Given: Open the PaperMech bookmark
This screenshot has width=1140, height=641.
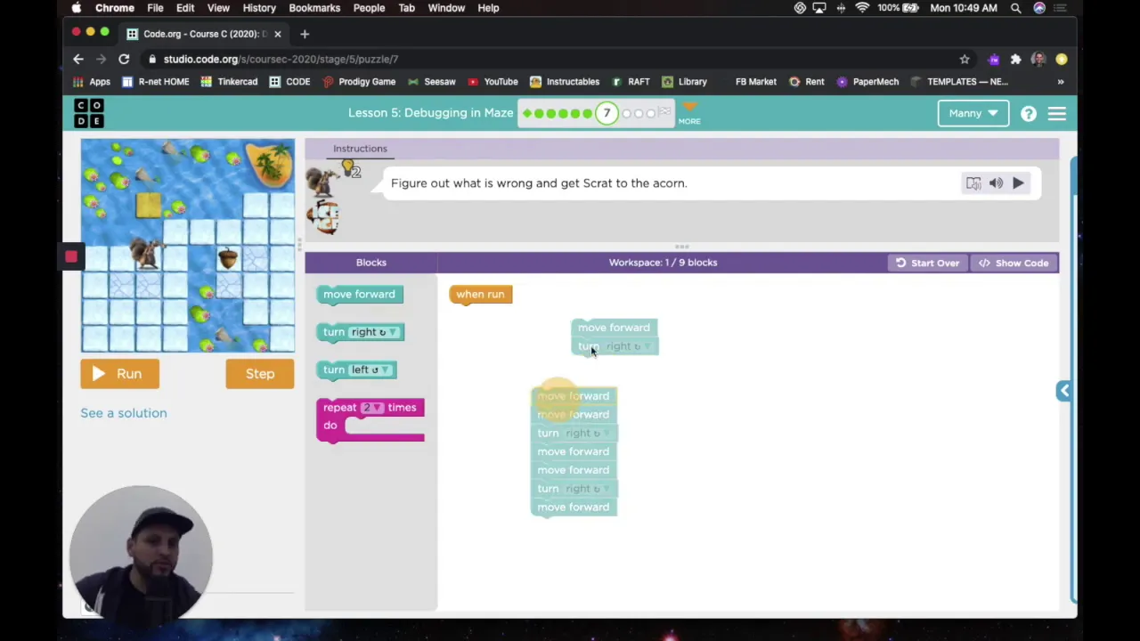Looking at the screenshot, I should click(867, 82).
